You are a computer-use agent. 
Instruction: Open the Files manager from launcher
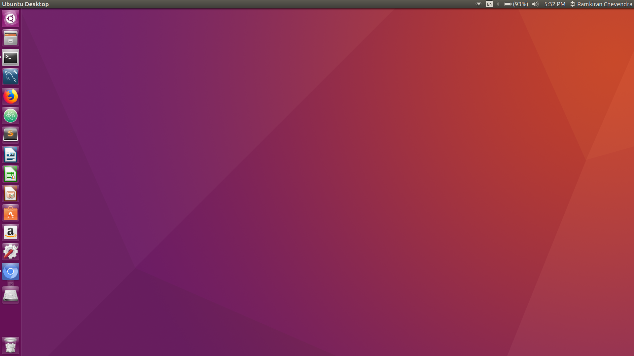pyautogui.click(x=11, y=38)
